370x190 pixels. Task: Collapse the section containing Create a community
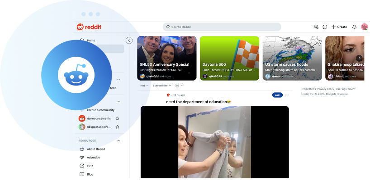pyautogui.click(x=119, y=101)
